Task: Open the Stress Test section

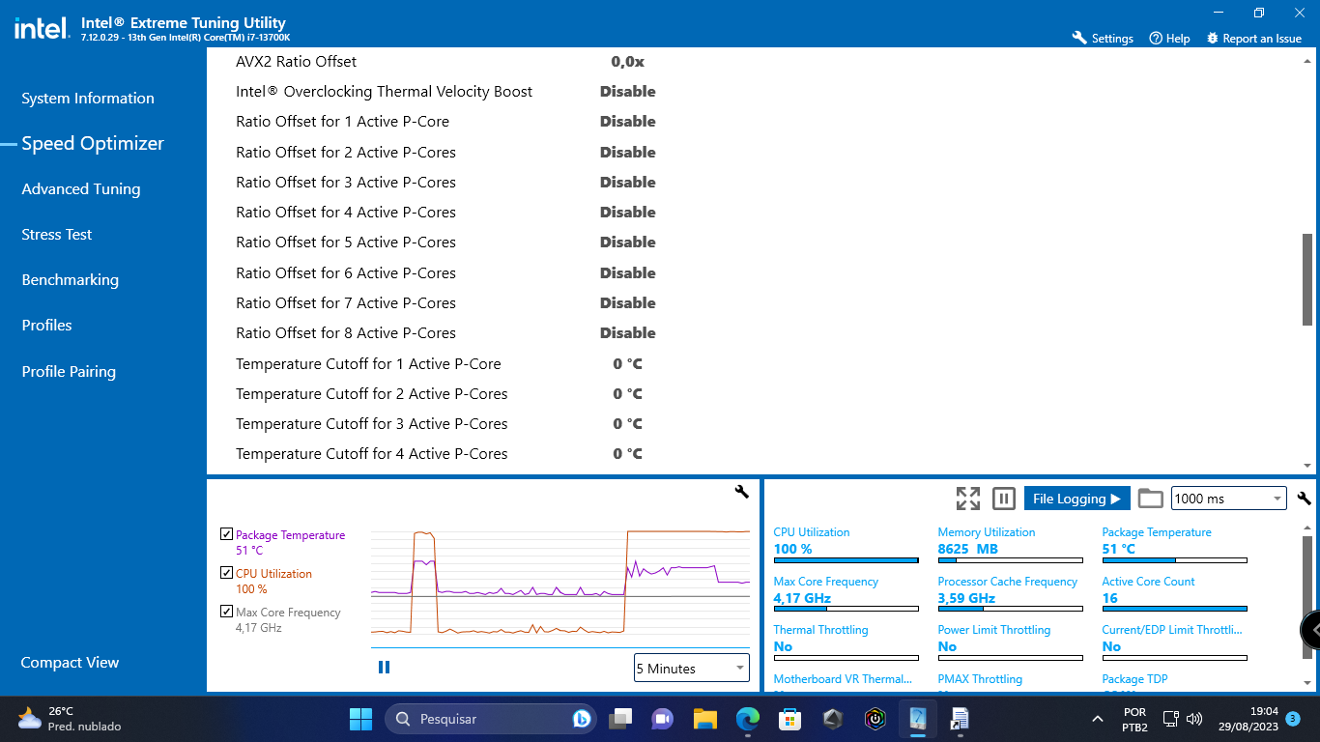Action: click(57, 234)
